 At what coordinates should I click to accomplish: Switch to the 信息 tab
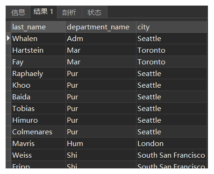pyautogui.click(x=18, y=12)
